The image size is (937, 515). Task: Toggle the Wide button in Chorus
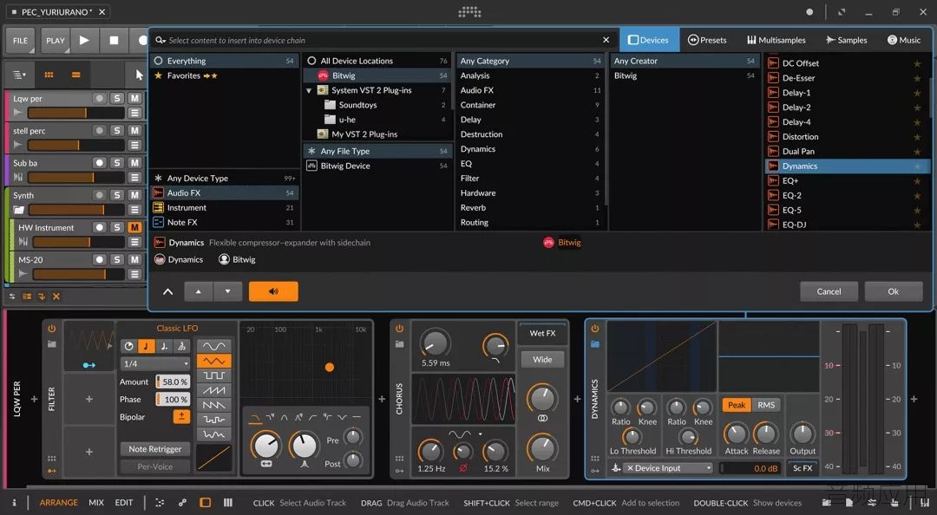(542, 359)
